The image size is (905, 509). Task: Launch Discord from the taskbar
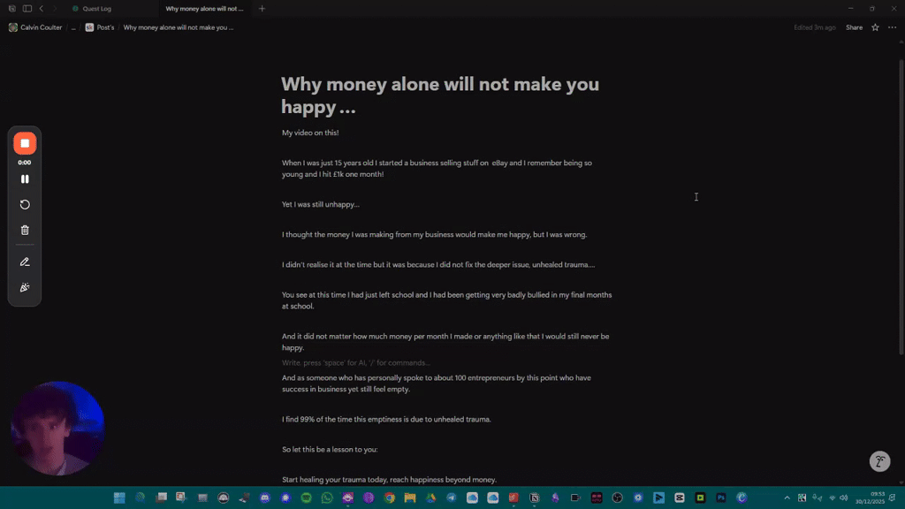(x=265, y=498)
